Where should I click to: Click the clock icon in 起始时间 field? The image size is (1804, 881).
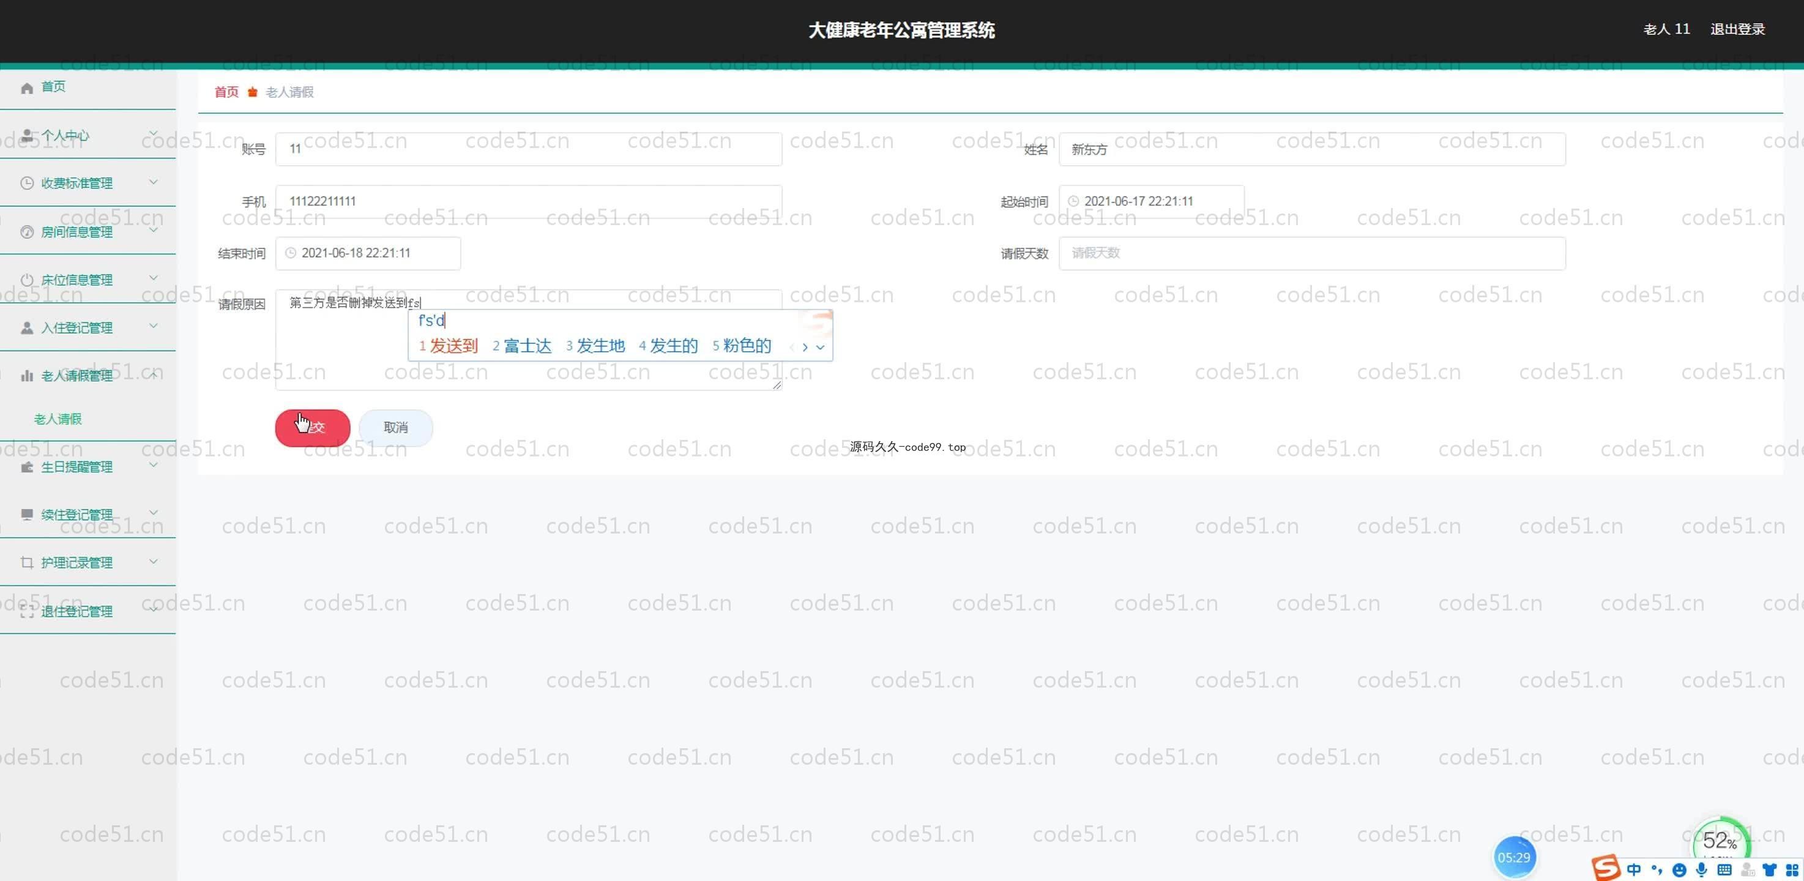[x=1073, y=201]
